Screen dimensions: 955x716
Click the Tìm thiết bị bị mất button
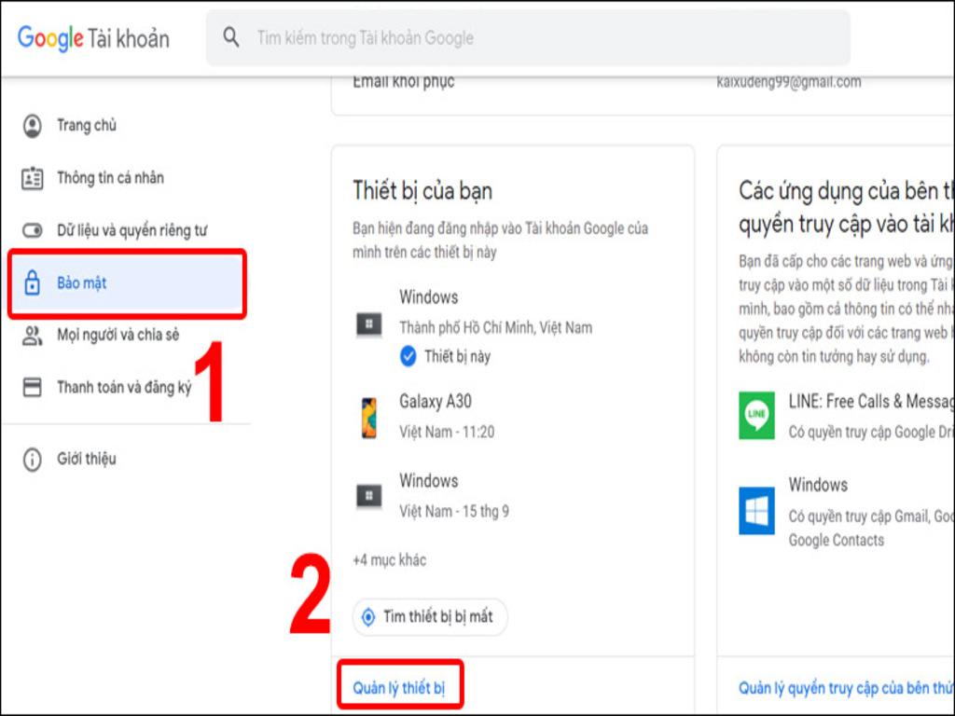[x=430, y=617]
